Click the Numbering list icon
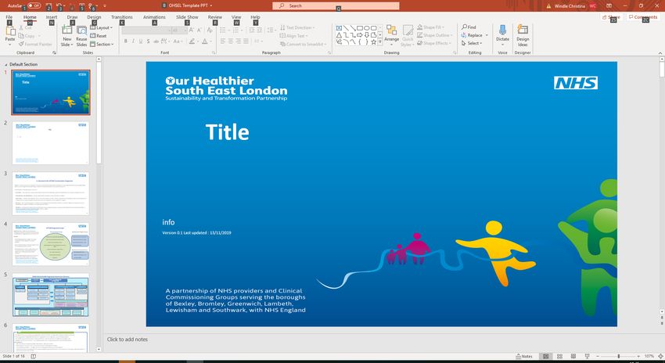Image resolution: width=665 pixels, height=363 pixels. [235, 30]
